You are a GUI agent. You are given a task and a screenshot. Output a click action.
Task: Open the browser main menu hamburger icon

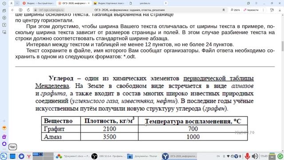pyautogui.click(x=256, y=3)
